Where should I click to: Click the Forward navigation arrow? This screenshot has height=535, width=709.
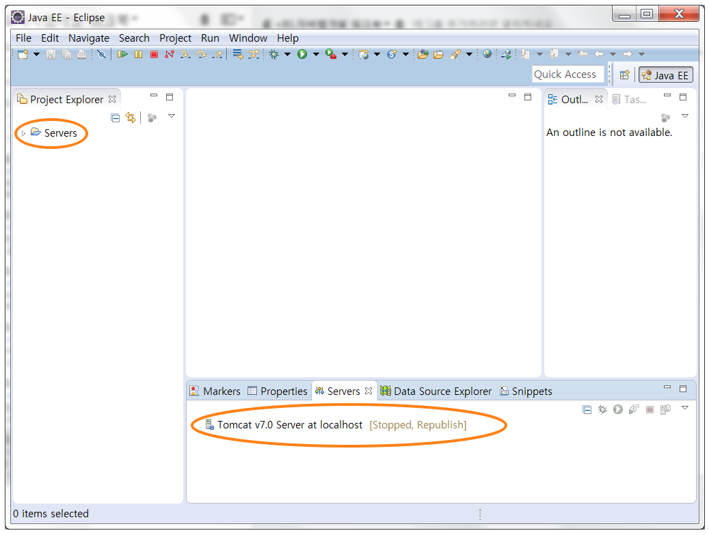pyautogui.click(x=628, y=54)
